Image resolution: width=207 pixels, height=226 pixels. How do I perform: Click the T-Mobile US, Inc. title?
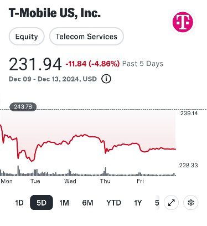[55, 13]
